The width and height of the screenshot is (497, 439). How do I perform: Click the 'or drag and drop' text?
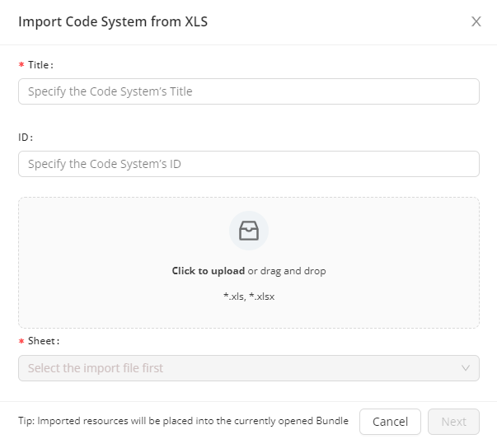tap(287, 271)
